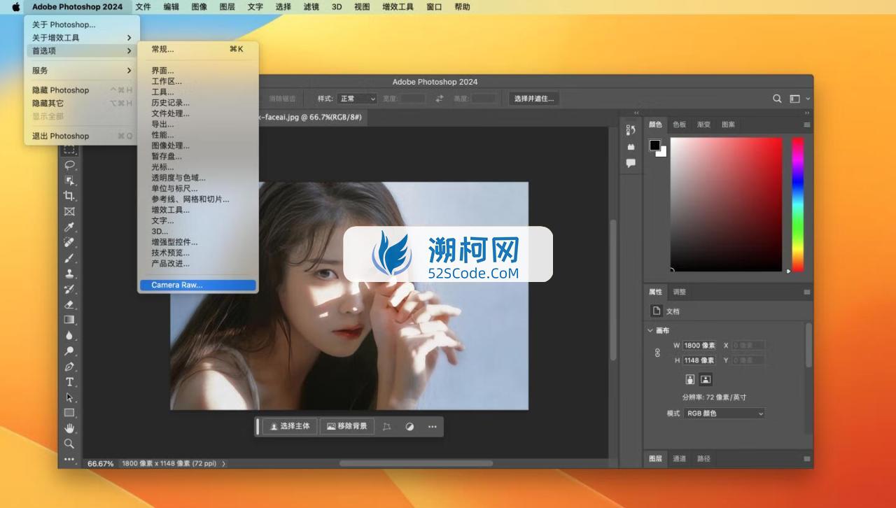Click the foreground color swatch
This screenshot has width=896, height=508.
pos(654,146)
